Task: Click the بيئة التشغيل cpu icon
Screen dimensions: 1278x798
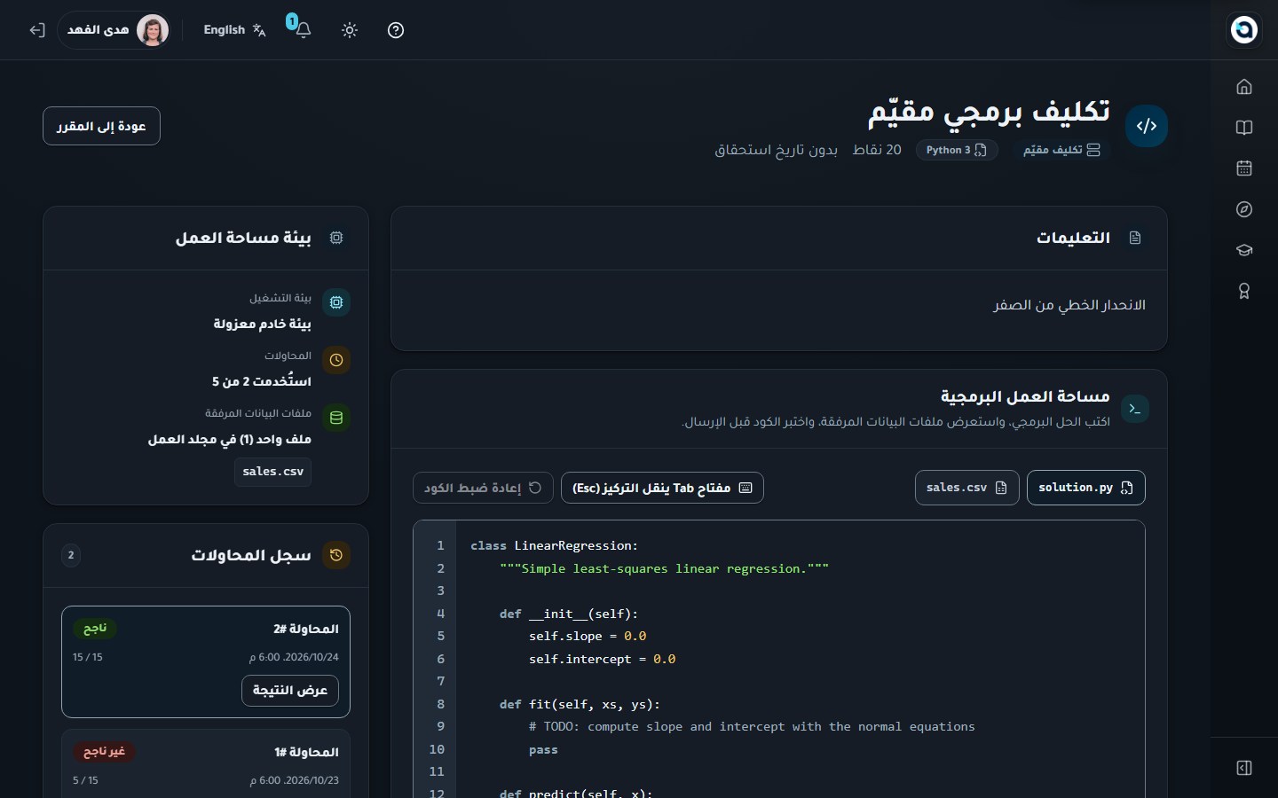Action: (x=336, y=302)
